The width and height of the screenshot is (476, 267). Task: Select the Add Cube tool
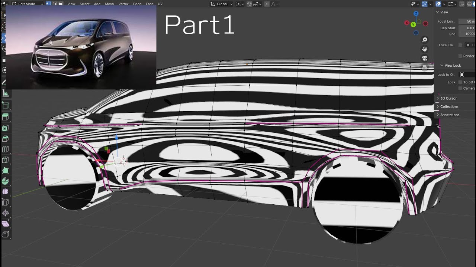click(x=6, y=106)
